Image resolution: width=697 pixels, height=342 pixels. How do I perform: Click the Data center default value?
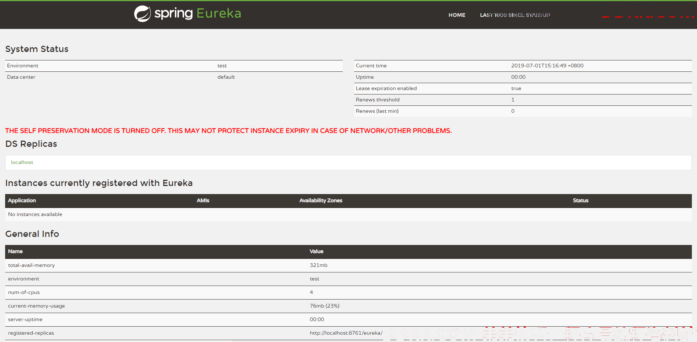(226, 77)
